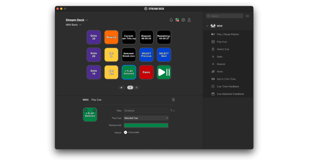Select the Goto 20 key
This screenshot has width=309, height=162.
[94, 55]
